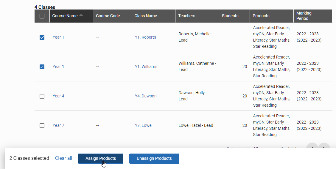
Task: Toggle the select-all checkbox in table header
Action: tap(42, 16)
